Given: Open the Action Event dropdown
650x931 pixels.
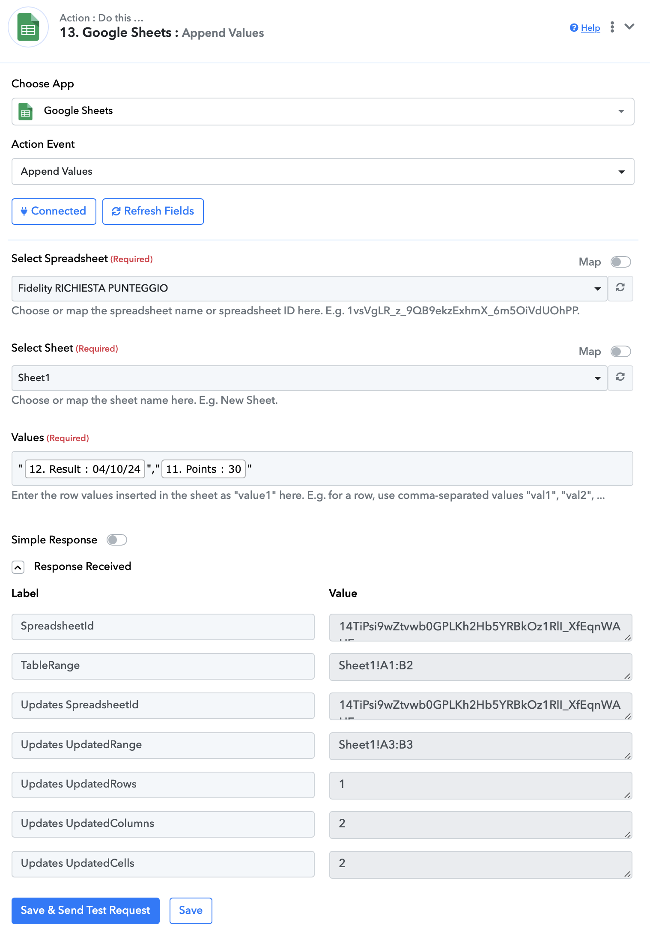Looking at the screenshot, I should (322, 172).
